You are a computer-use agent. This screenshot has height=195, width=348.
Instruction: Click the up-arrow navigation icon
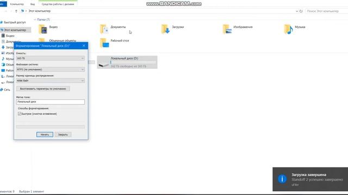tap(16, 11)
